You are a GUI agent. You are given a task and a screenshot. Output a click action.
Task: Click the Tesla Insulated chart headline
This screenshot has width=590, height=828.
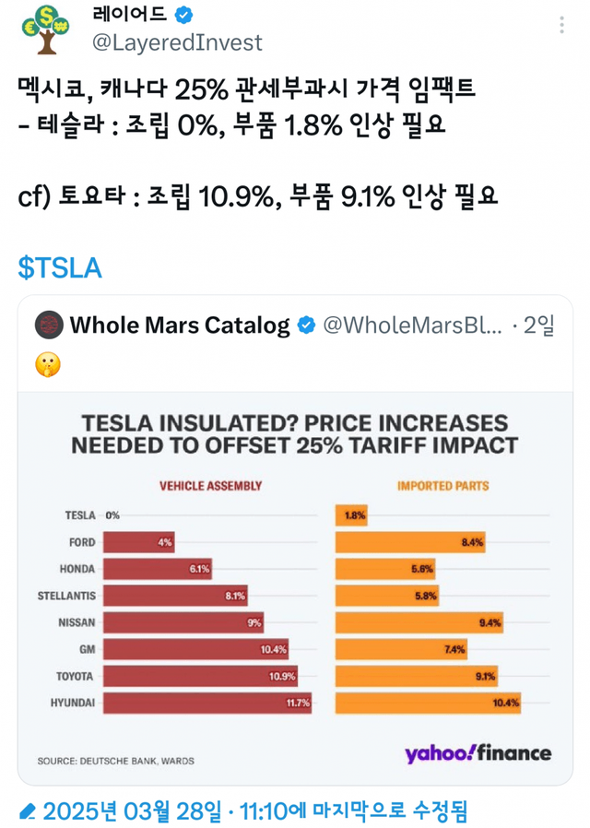pyautogui.click(x=295, y=435)
